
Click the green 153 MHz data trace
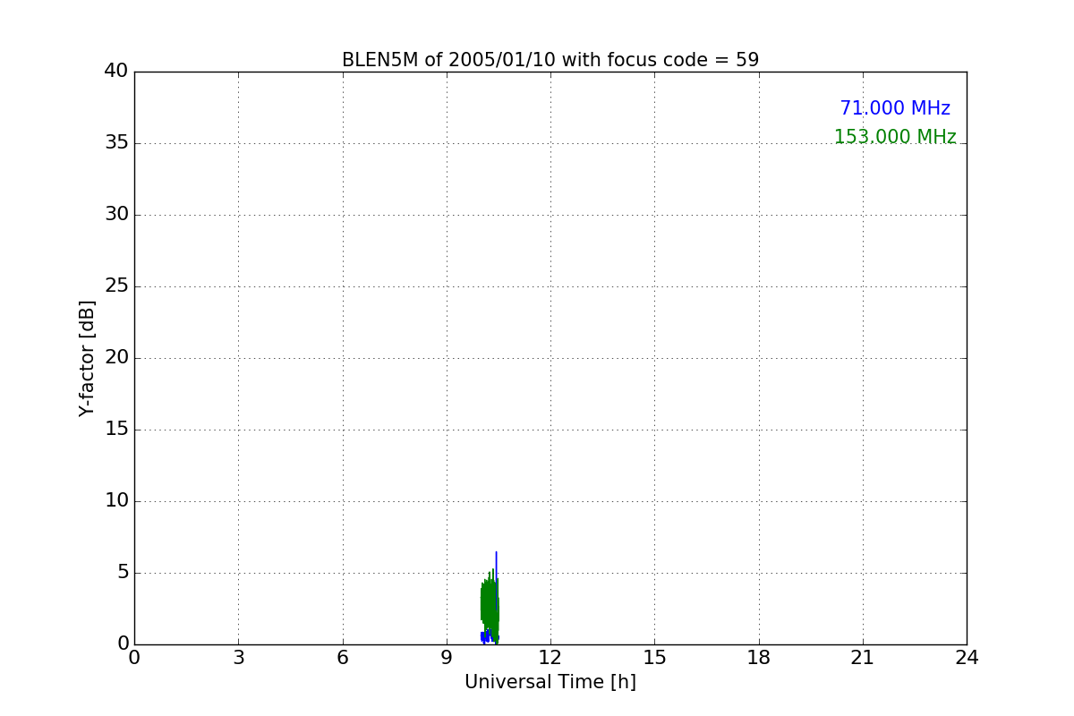click(x=489, y=606)
